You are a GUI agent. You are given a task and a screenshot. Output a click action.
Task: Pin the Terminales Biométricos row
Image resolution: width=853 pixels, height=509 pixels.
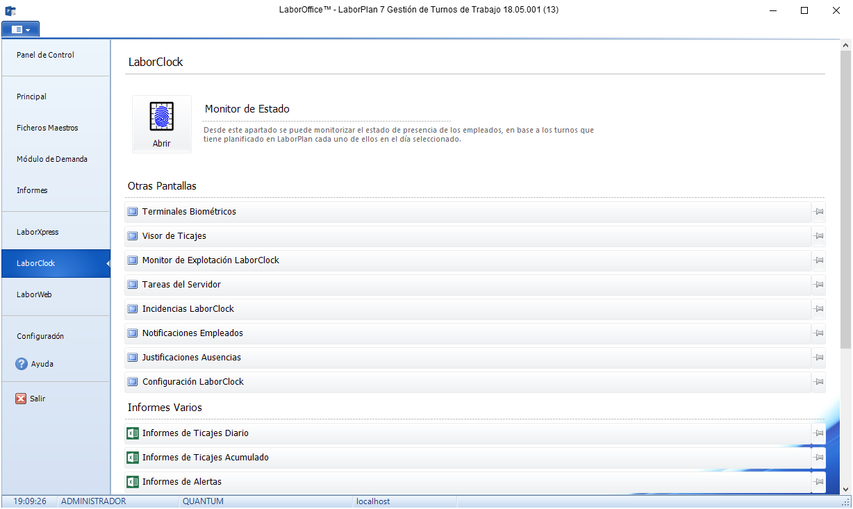(819, 212)
